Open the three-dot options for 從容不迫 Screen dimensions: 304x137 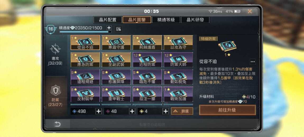pyautogui.click(x=252, y=62)
